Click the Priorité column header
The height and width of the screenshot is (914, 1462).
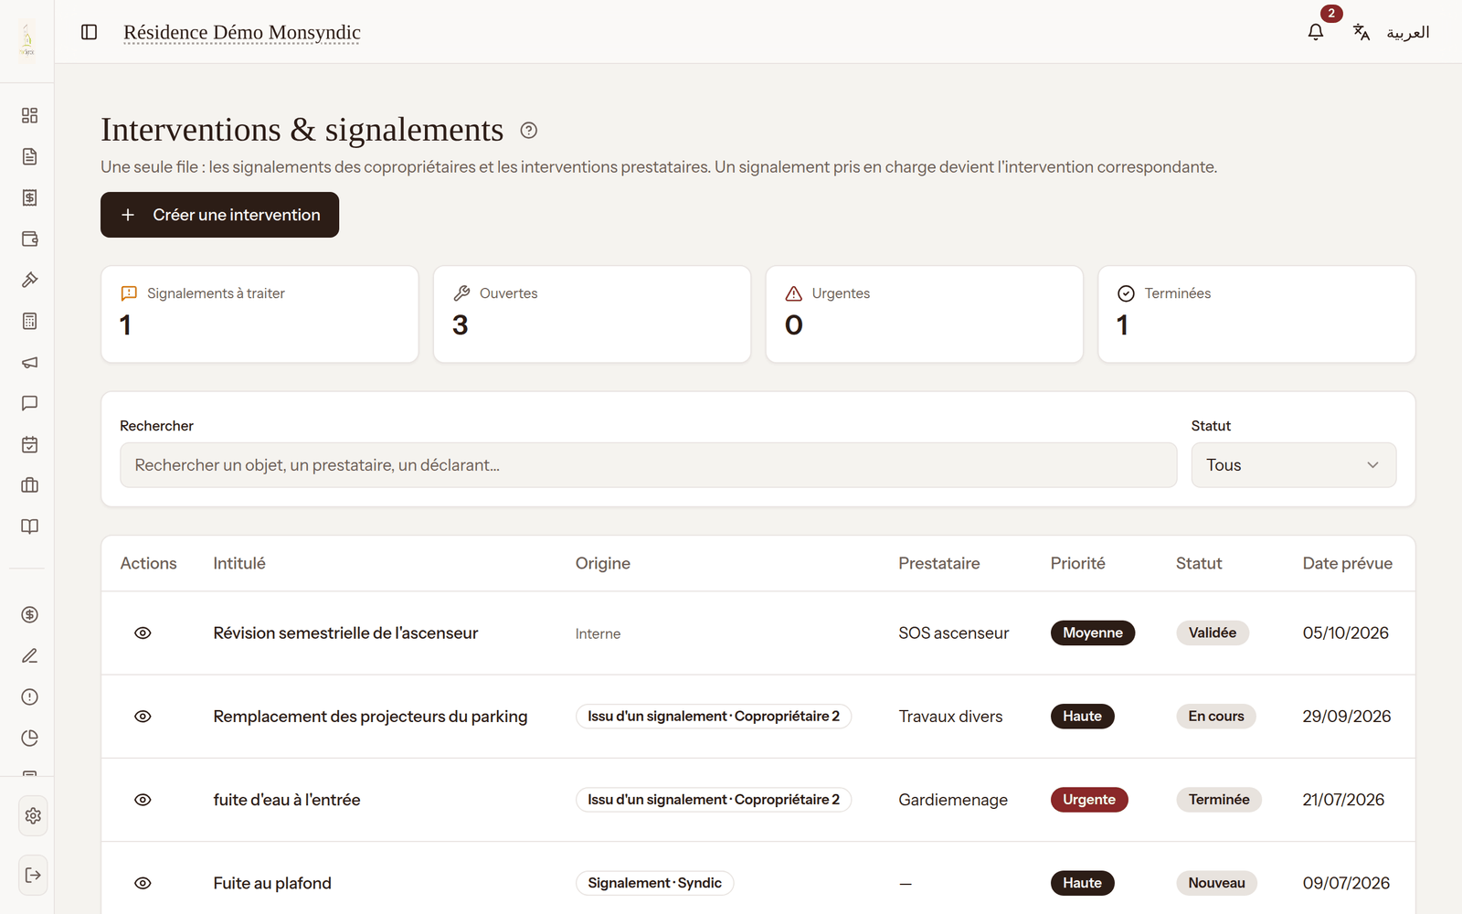click(x=1077, y=563)
